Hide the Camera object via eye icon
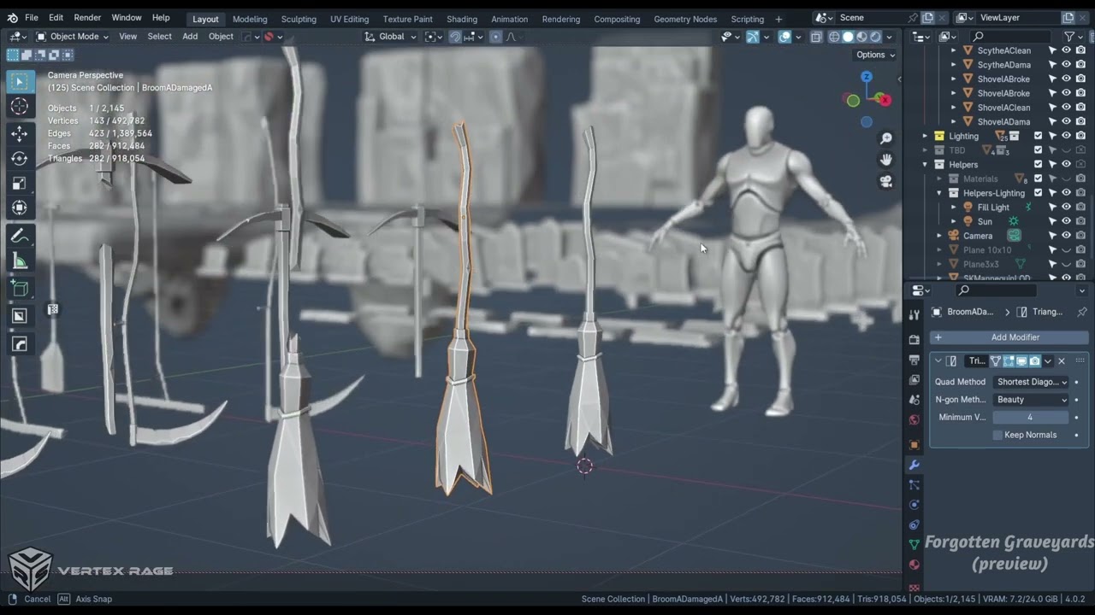 [x=1067, y=236]
